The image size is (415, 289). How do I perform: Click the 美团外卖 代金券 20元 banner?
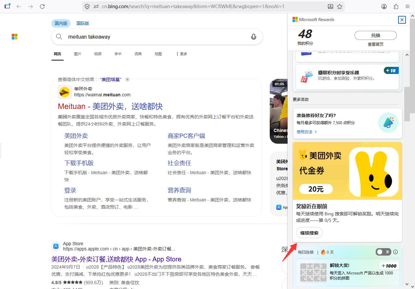(x=347, y=171)
